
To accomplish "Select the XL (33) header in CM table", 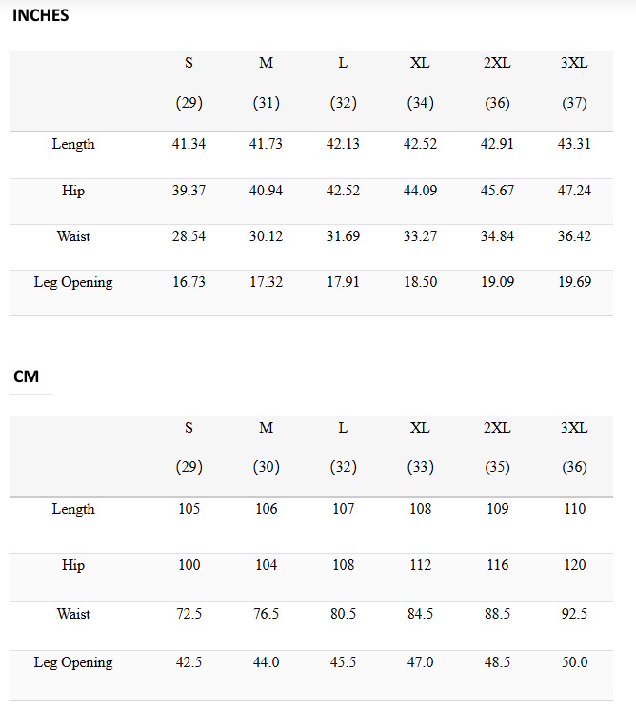I will 421,447.
